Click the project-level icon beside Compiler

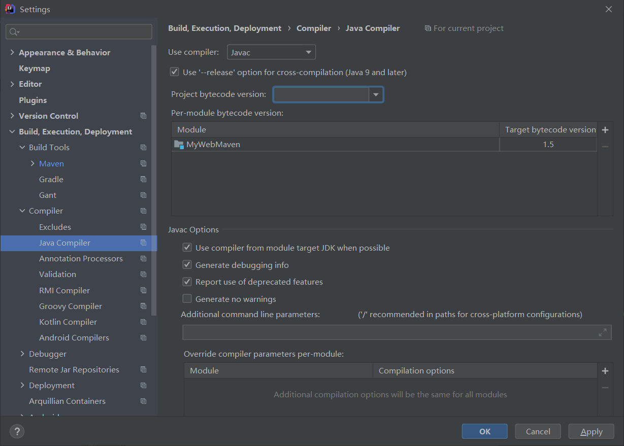coord(144,211)
